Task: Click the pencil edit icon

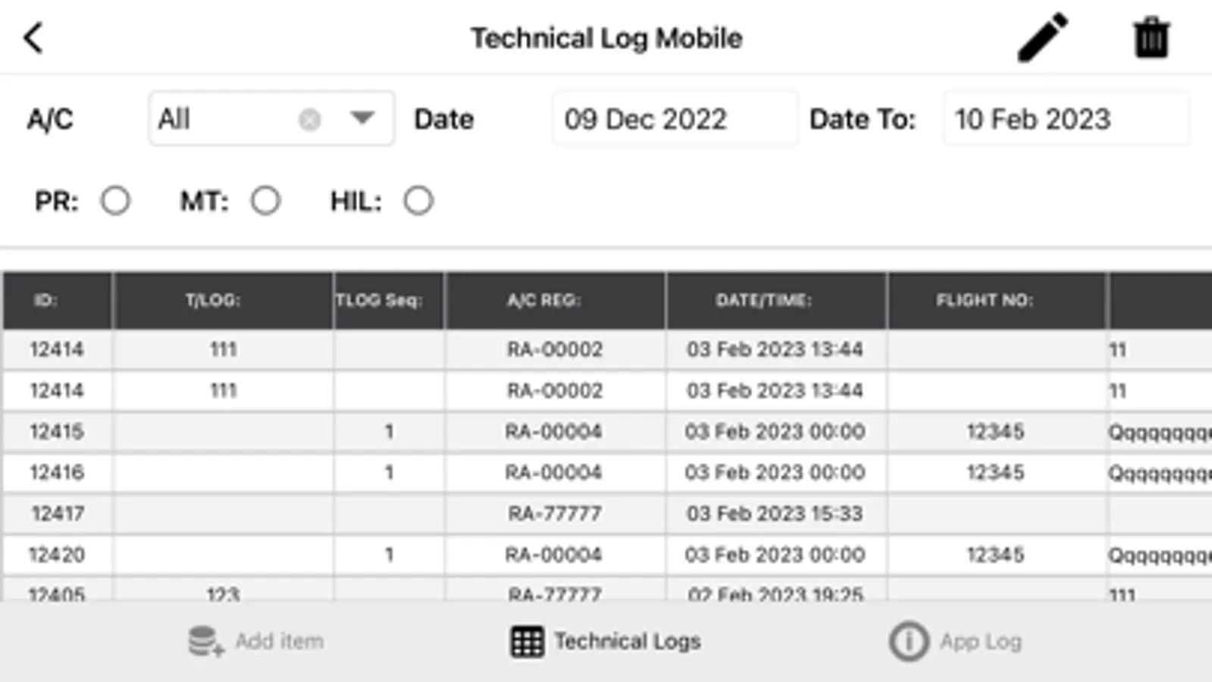Action: [x=1042, y=37]
